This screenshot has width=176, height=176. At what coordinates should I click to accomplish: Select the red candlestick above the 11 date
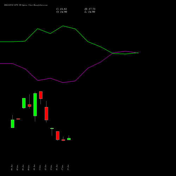click(41, 95)
